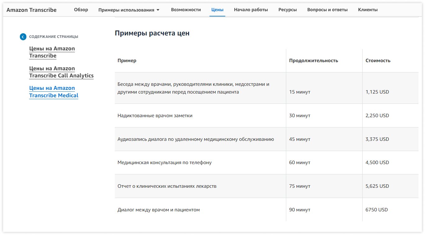This screenshot has height=235, width=425.
Task: Open Цены на Amazon Transcribe Medical link
Action: 53,92
